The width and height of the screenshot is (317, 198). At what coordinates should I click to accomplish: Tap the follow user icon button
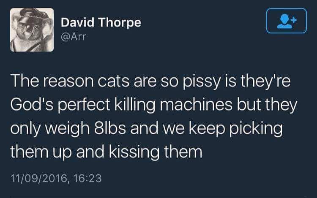pos(287,21)
